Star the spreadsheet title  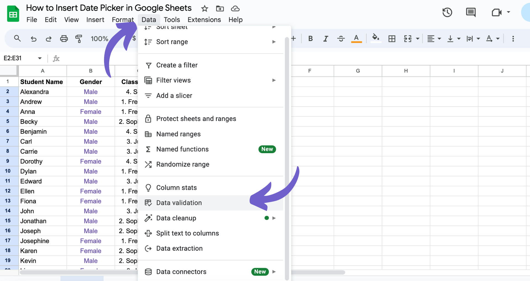(204, 9)
